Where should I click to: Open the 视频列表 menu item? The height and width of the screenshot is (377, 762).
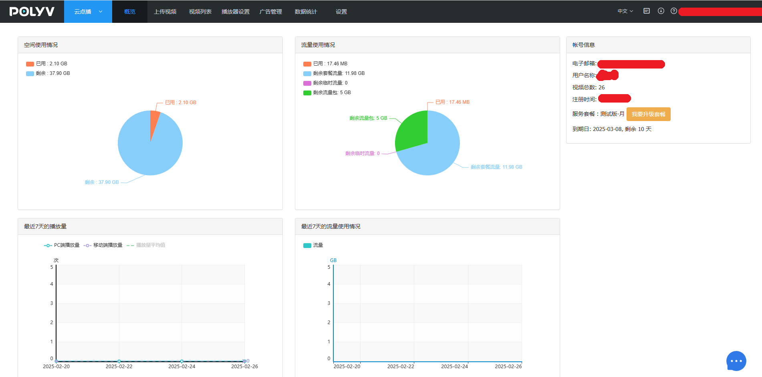pyautogui.click(x=200, y=12)
